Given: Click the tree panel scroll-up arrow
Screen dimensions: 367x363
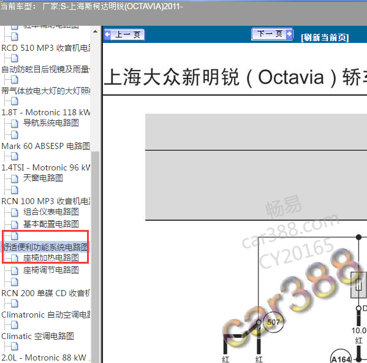Looking at the screenshot, I should pos(95,31).
